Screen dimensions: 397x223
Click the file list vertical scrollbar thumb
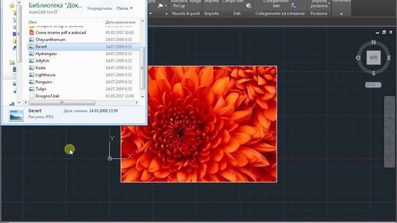[x=142, y=68]
